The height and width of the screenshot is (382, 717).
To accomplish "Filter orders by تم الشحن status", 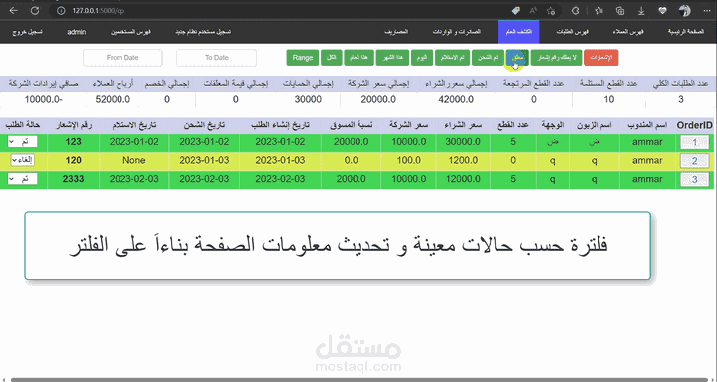I will (x=488, y=57).
